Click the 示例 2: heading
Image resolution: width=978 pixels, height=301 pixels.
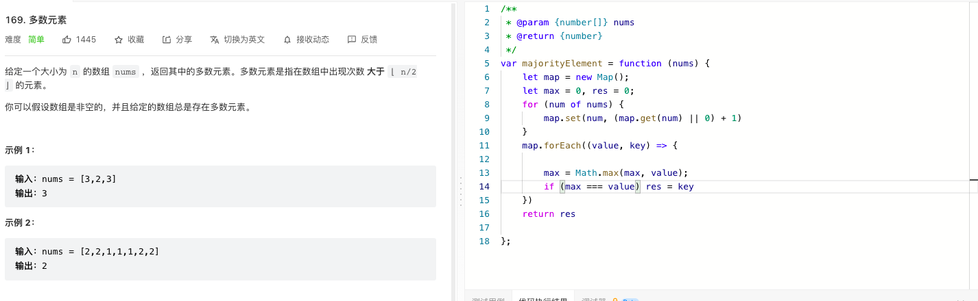[20, 222]
